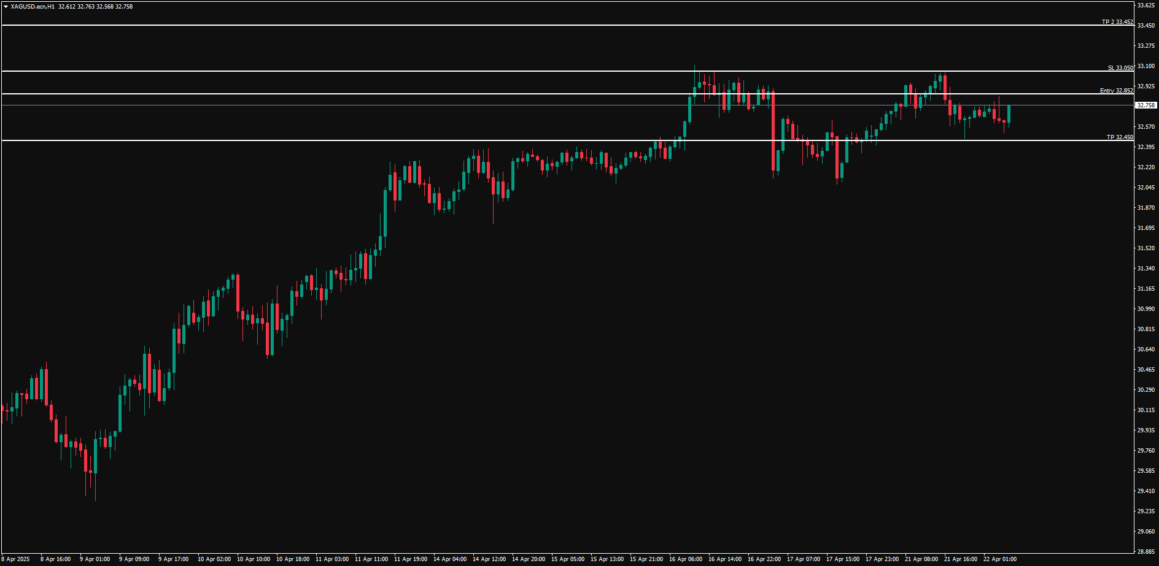The image size is (1159, 566).
Task: Click 28.885 at the price scale bottom
Action: pos(1145,551)
